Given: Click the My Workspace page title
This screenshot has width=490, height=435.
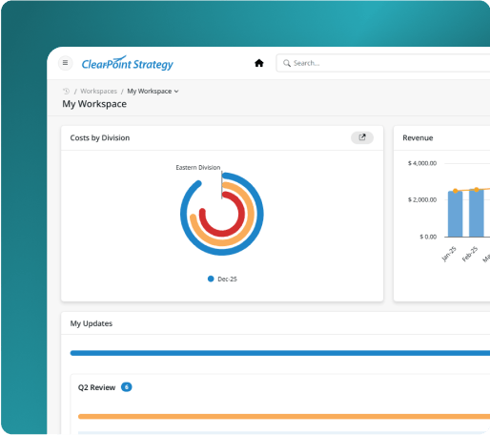Looking at the screenshot, I should (94, 104).
